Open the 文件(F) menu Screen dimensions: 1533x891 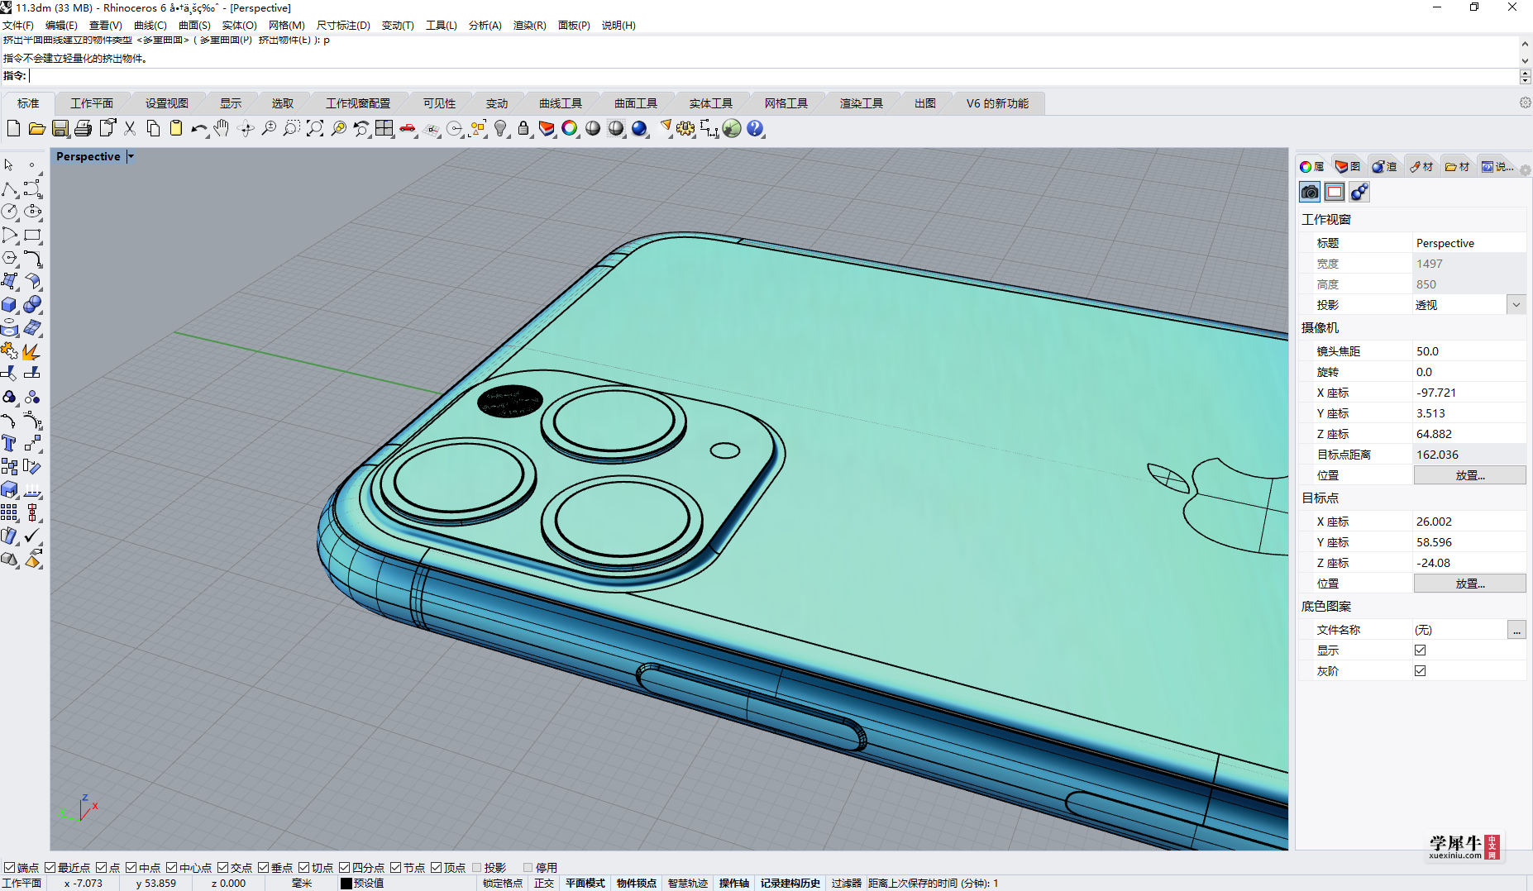(17, 25)
